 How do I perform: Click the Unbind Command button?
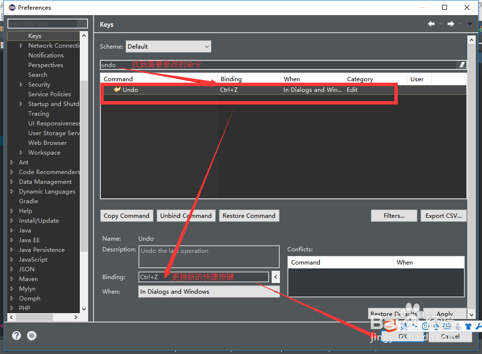pyautogui.click(x=186, y=215)
